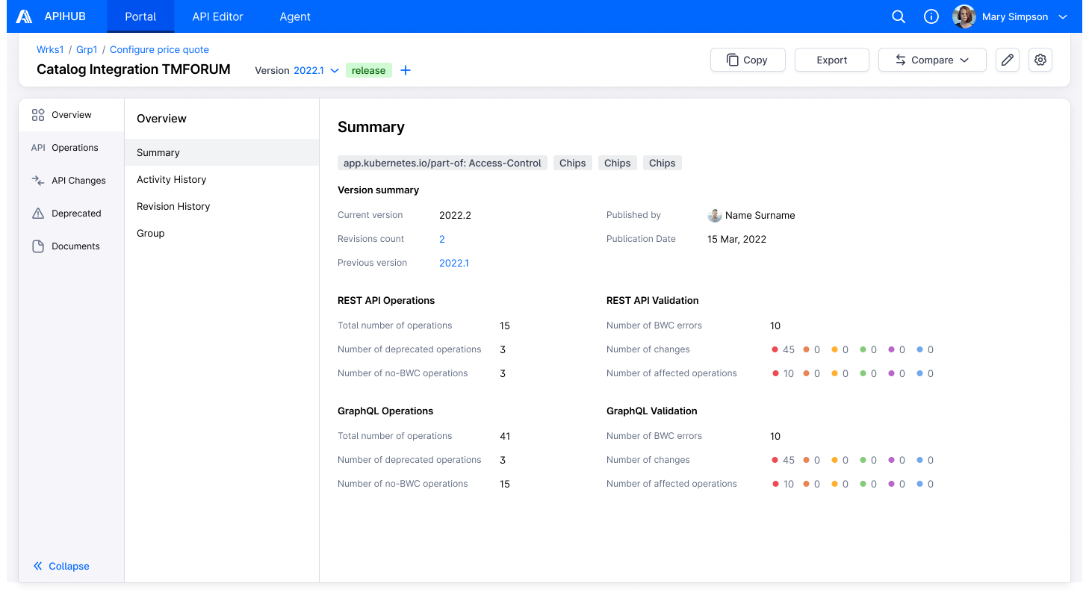This screenshot has height=595, width=1089.
Task: Open the Version 2022.1 dropdown
Action: (x=316, y=70)
